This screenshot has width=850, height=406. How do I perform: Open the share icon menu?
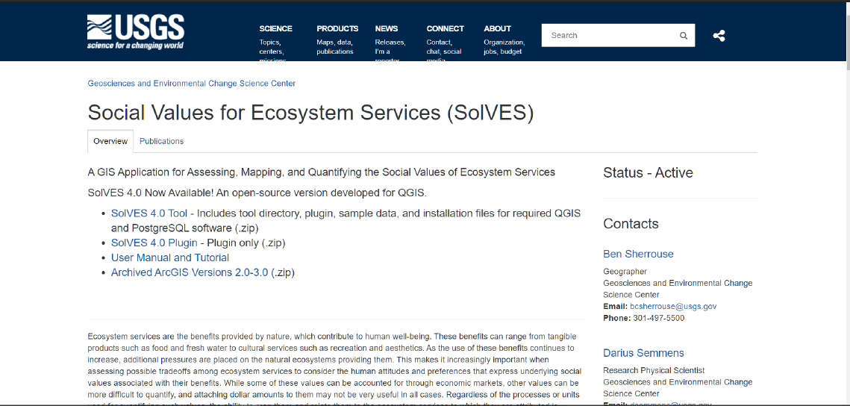(x=719, y=36)
